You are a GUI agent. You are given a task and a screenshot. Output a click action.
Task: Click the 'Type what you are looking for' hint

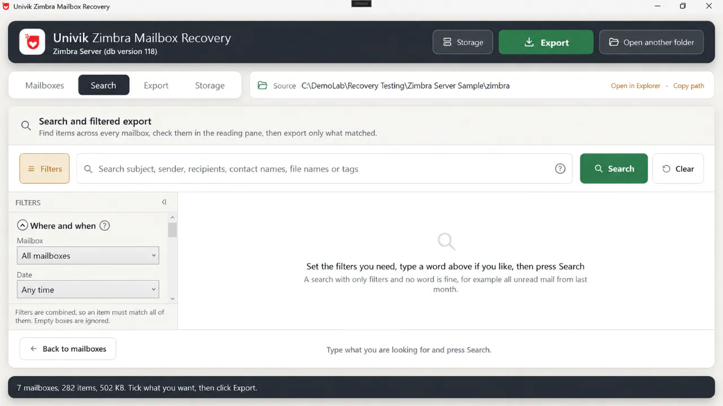409,350
